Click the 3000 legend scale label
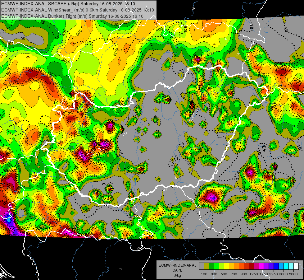This screenshot has height=280, width=304. [x=284, y=274]
